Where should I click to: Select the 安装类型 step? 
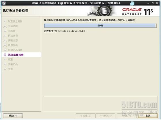(x=13, y=40)
